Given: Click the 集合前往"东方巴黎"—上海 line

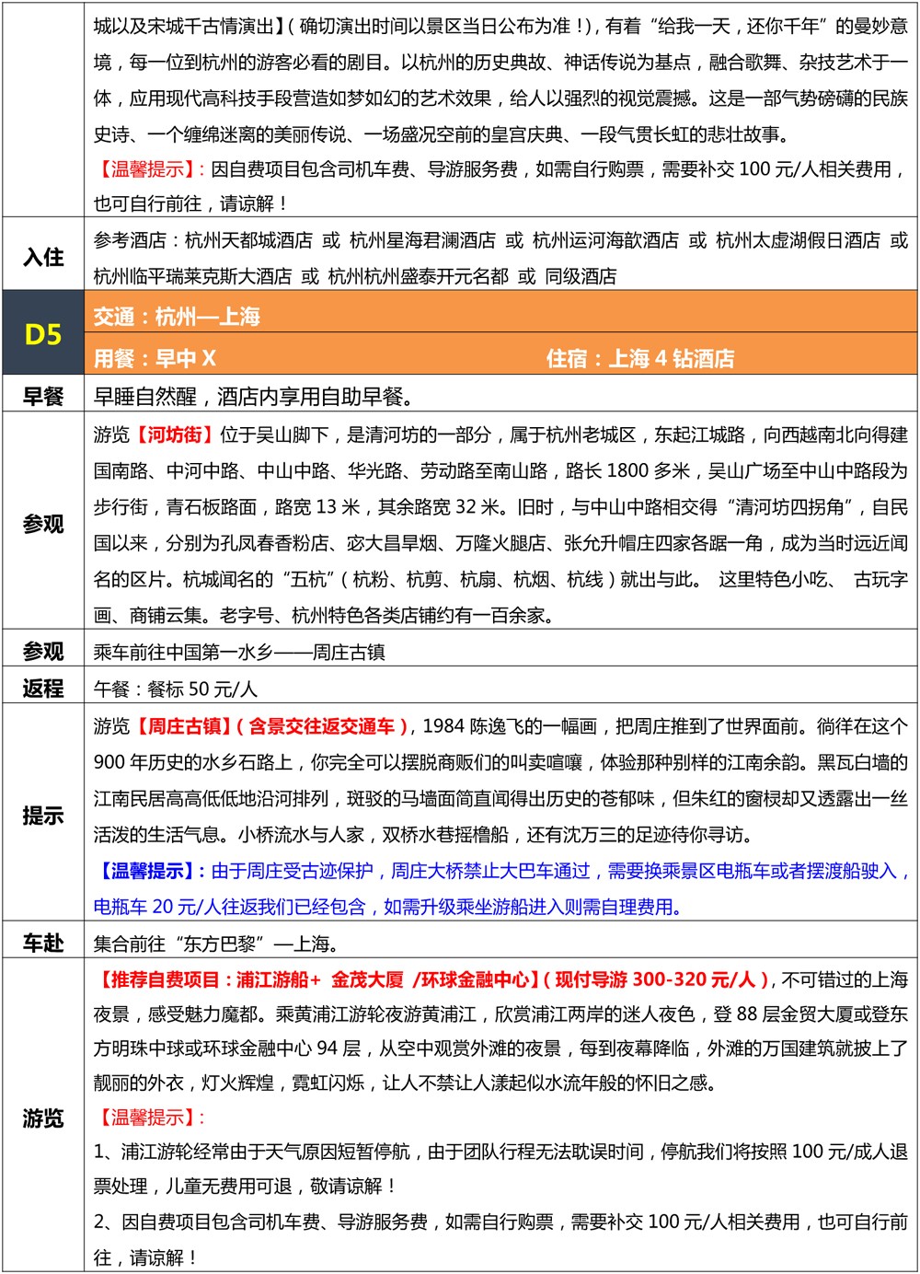Looking at the screenshot, I should pyautogui.click(x=216, y=944).
